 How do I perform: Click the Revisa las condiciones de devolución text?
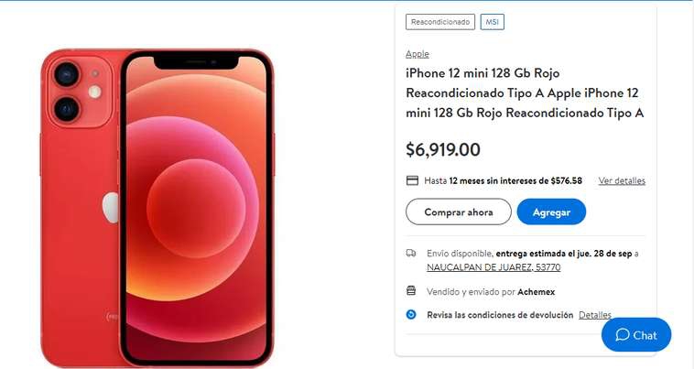[500, 315]
